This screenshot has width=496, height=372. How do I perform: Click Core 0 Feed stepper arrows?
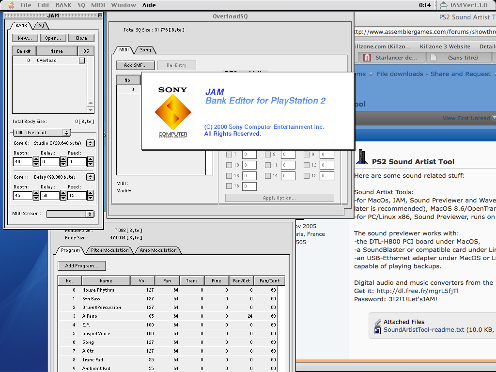point(91,162)
